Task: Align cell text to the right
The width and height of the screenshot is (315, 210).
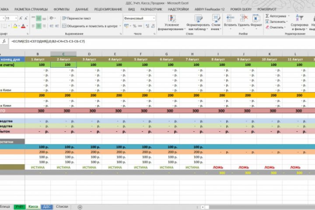Action: [44, 26]
